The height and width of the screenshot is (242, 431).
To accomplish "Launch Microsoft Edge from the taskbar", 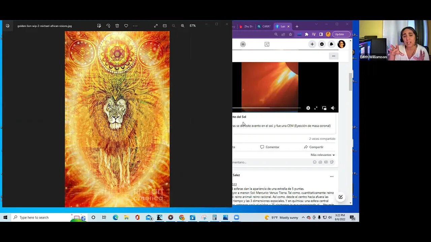I will [115, 217].
